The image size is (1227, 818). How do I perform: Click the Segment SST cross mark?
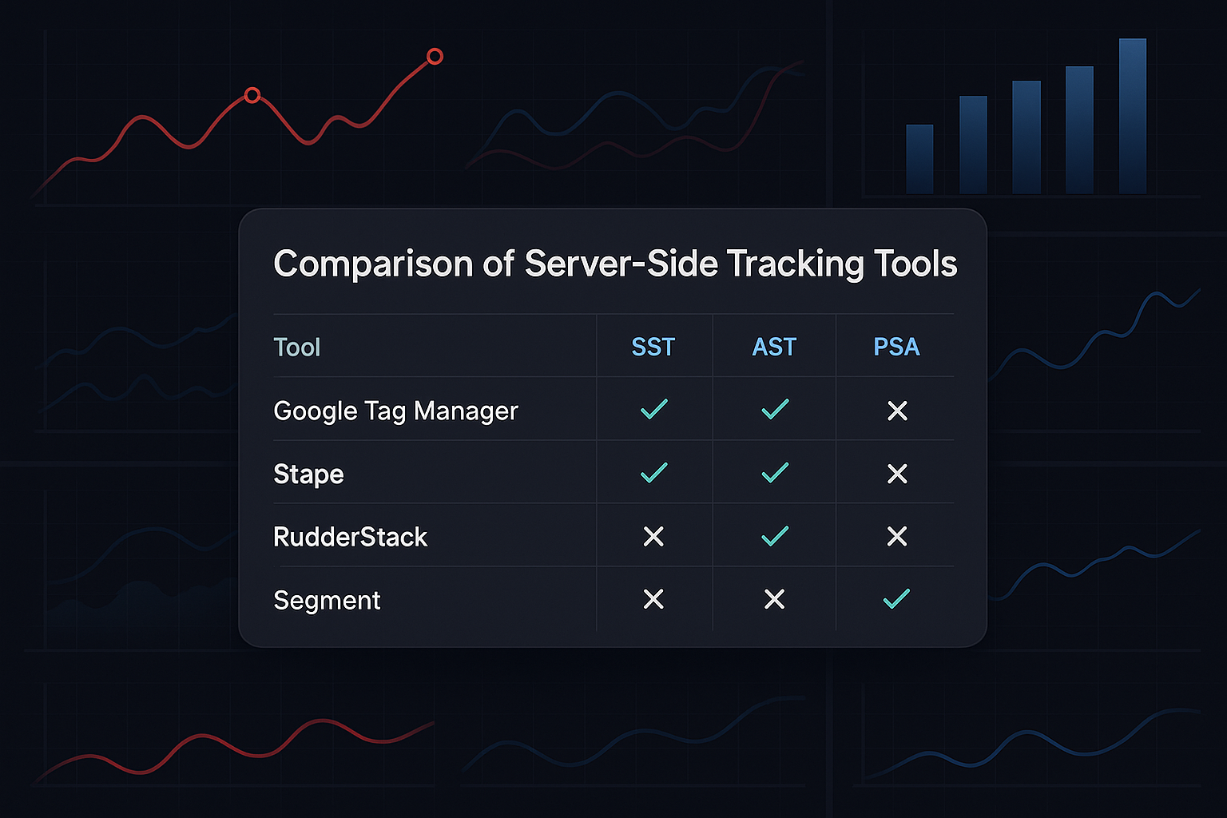[653, 599]
